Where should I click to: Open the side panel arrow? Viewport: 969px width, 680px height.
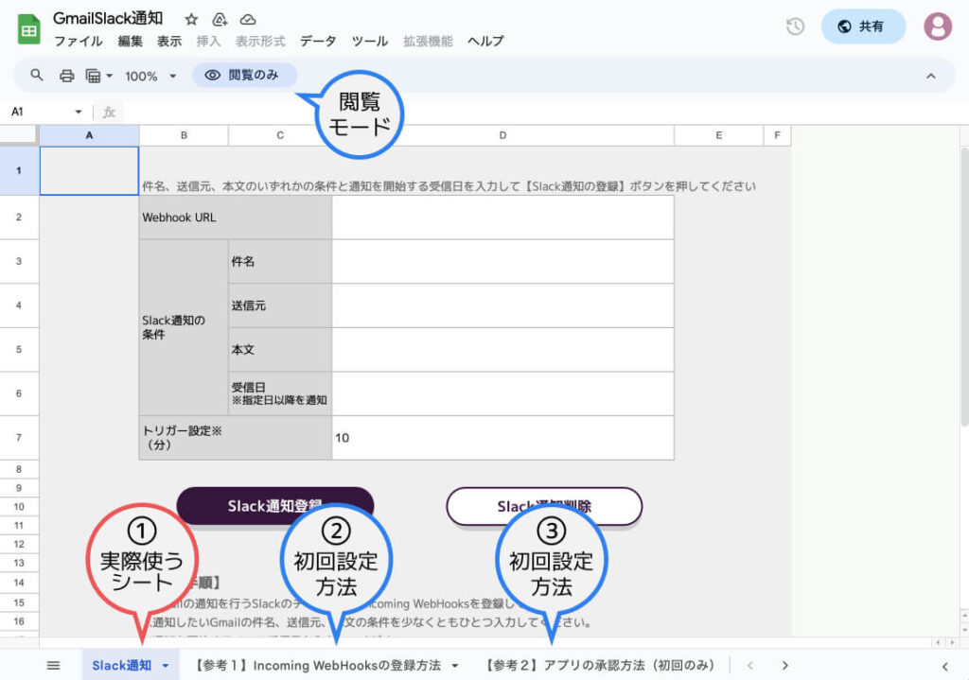tap(945, 666)
